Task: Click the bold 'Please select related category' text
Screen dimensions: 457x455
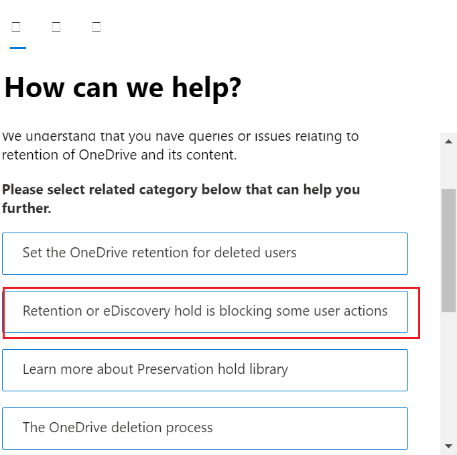Action: pyautogui.click(x=181, y=190)
